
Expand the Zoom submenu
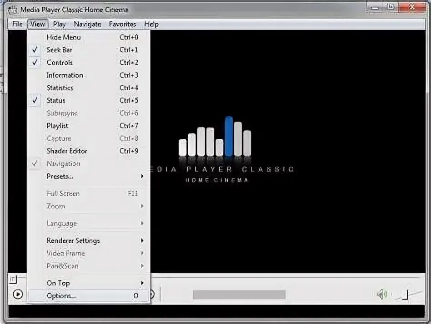click(x=89, y=206)
